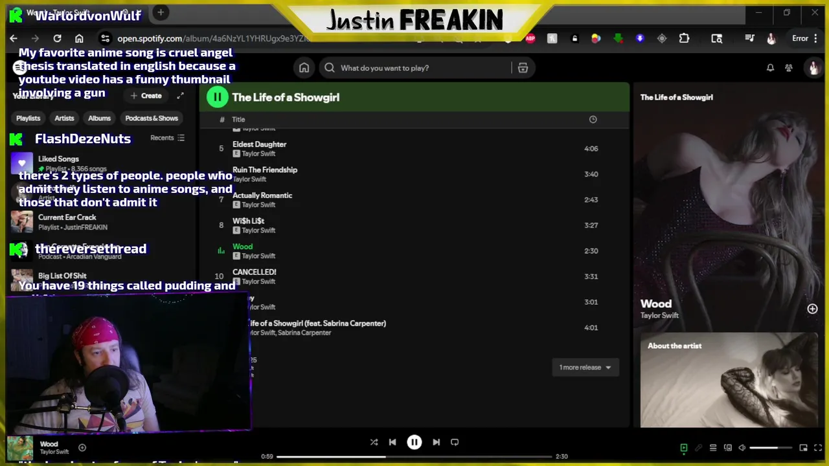
Task: Open the Recents sort dropdown
Action: [167, 138]
